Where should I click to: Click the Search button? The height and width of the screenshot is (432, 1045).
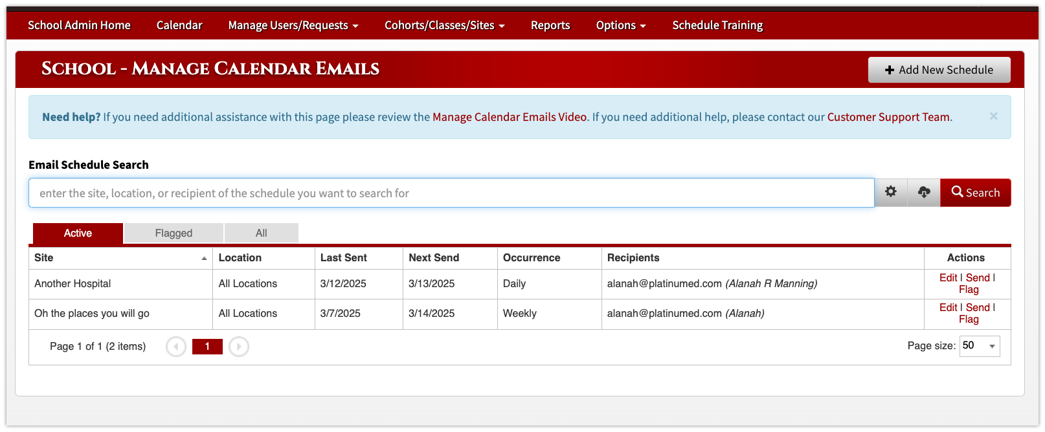pos(975,192)
